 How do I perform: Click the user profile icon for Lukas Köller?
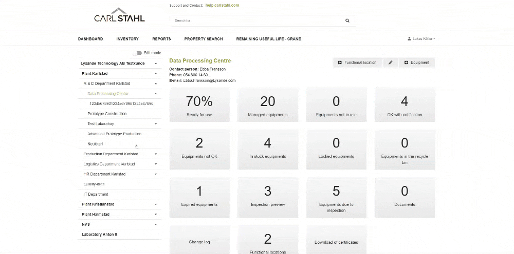coord(409,39)
